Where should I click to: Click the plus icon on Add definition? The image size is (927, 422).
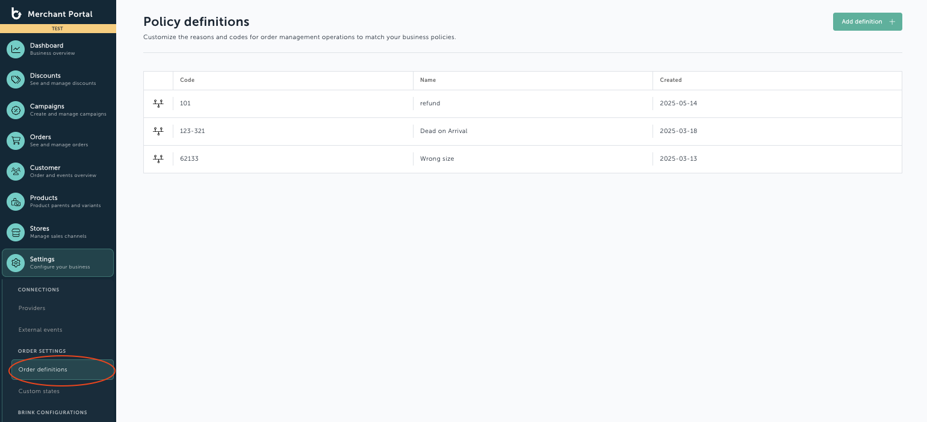click(x=893, y=21)
